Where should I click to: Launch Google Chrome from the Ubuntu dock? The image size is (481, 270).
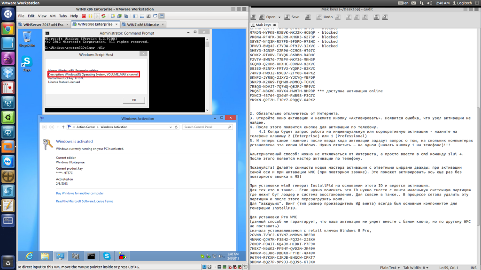pos(8,29)
